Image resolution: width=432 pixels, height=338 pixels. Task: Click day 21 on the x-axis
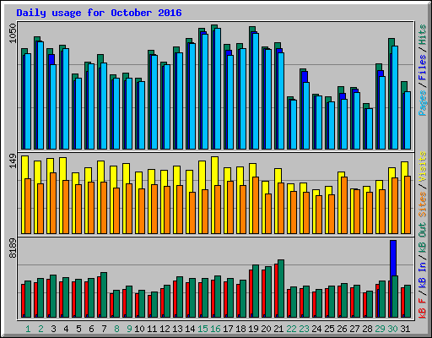(x=278, y=329)
